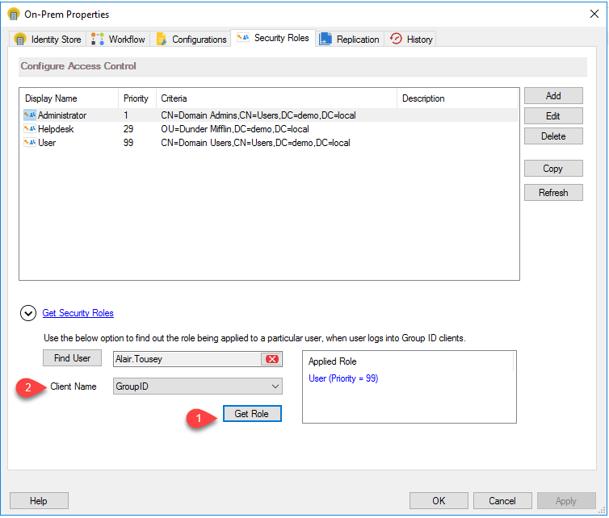Click the On-Prem Properties title bar icon
Screen dimensions: 609x518
tap(14, 15)
